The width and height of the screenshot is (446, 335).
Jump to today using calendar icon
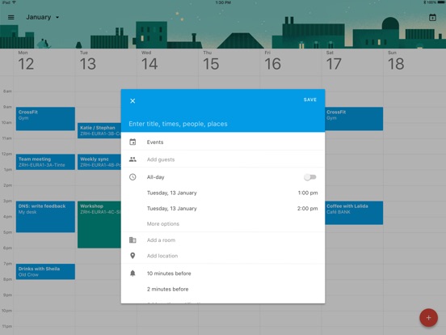432,17
